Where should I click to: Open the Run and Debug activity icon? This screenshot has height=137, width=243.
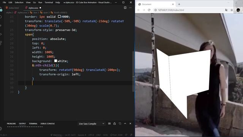tap(1, 34)
